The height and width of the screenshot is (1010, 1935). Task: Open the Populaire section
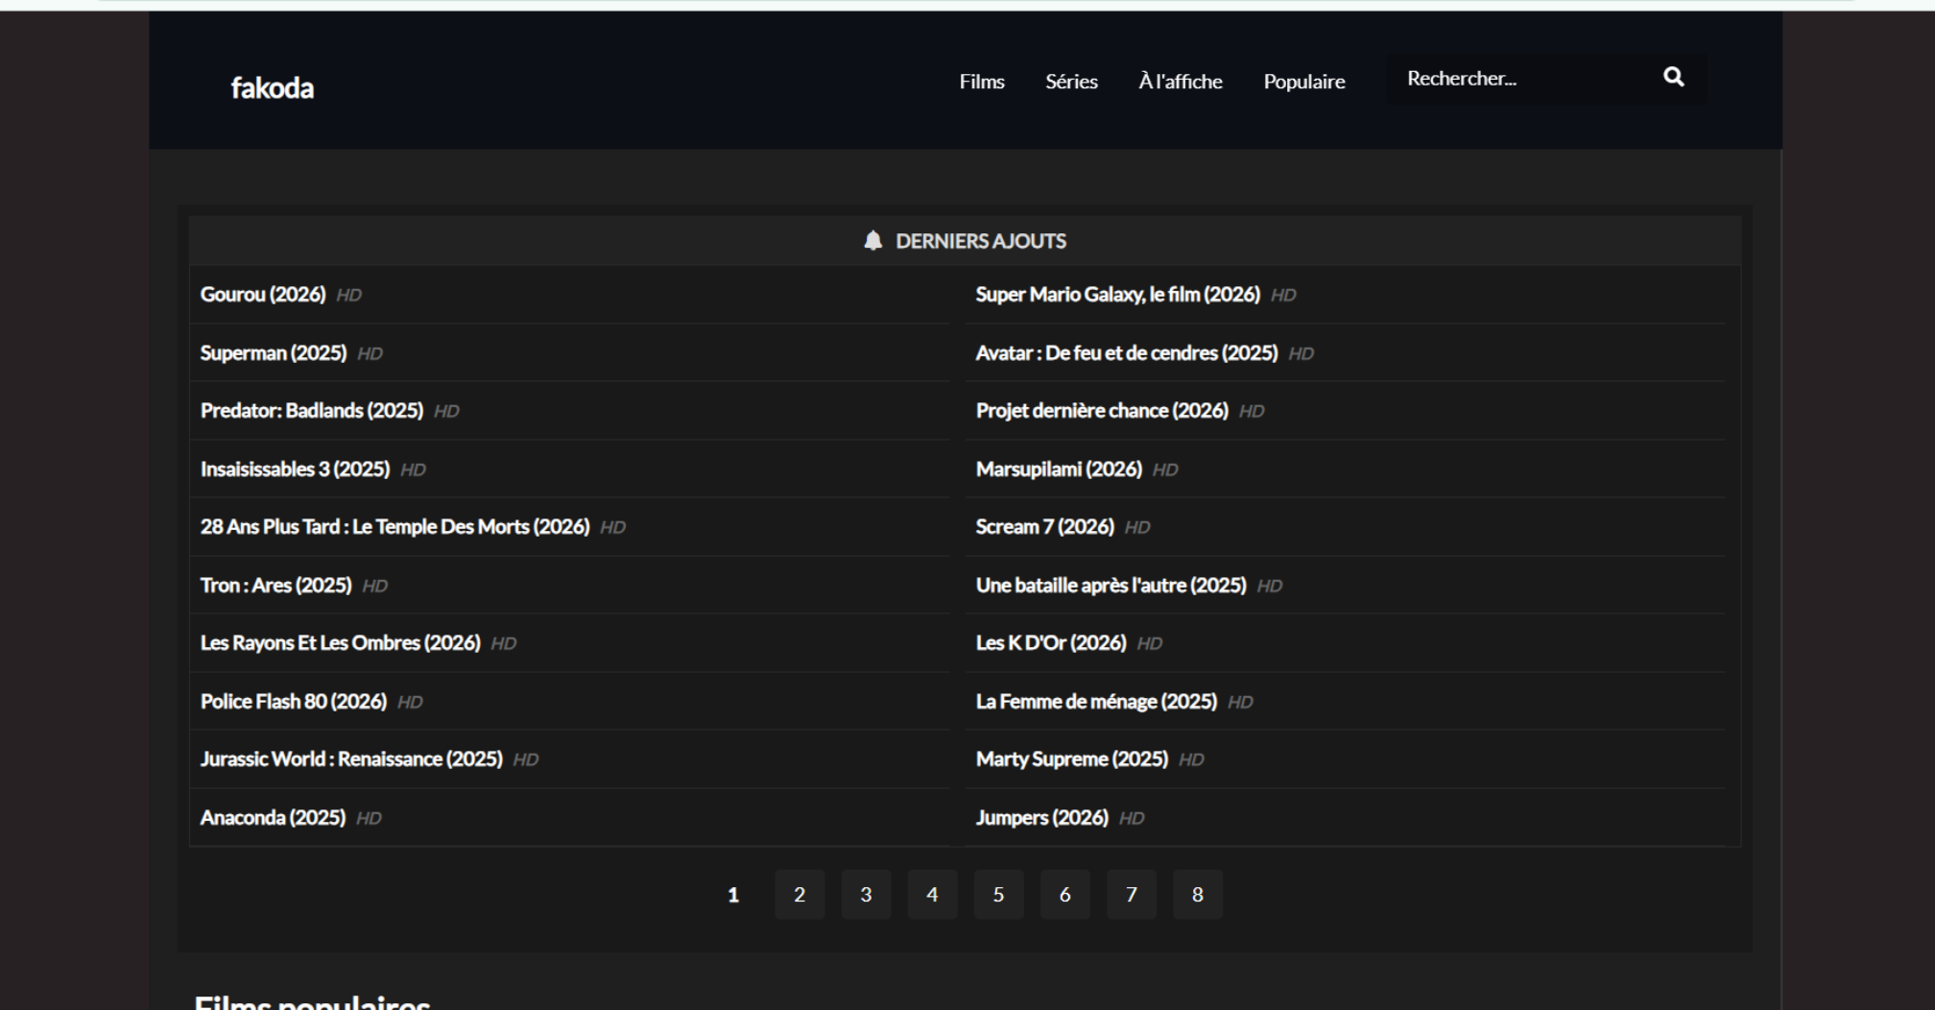(1303, 82)
